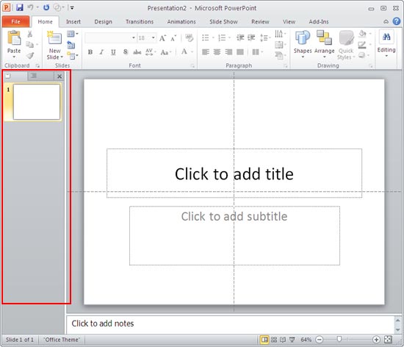Zoom out with the minus button
Viewport: 404px width, 347px height.
tap(319, 340)
